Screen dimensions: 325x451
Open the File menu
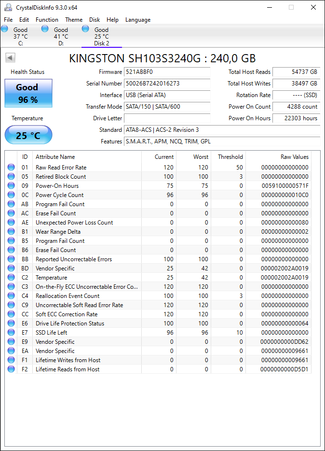click(x=8, y=20)
